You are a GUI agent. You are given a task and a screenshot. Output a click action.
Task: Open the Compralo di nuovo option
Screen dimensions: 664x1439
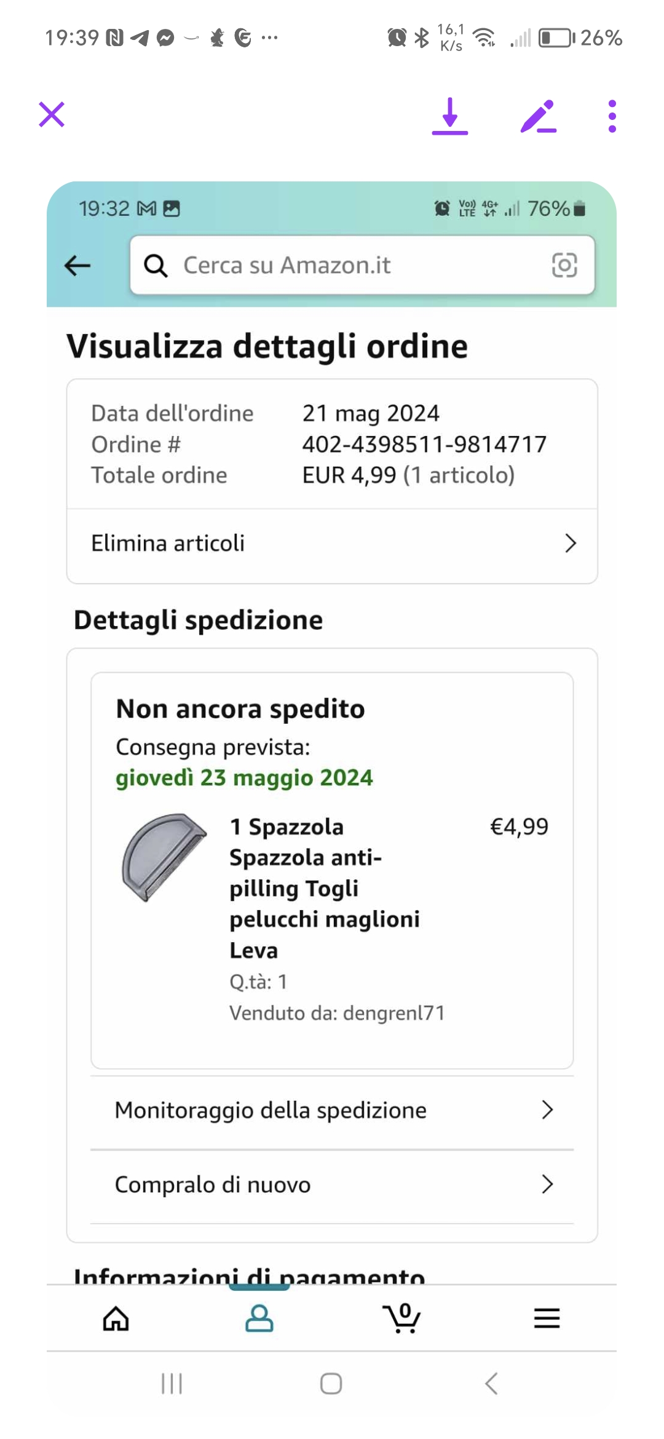pos(332,1184)
